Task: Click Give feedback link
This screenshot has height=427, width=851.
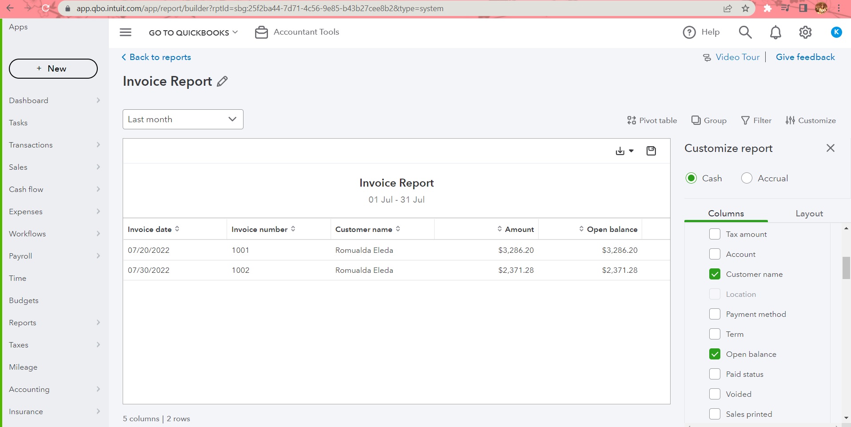Action: [x=805, y=57]
